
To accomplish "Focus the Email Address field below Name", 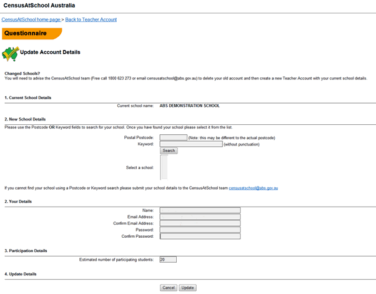I will [200, 217].
